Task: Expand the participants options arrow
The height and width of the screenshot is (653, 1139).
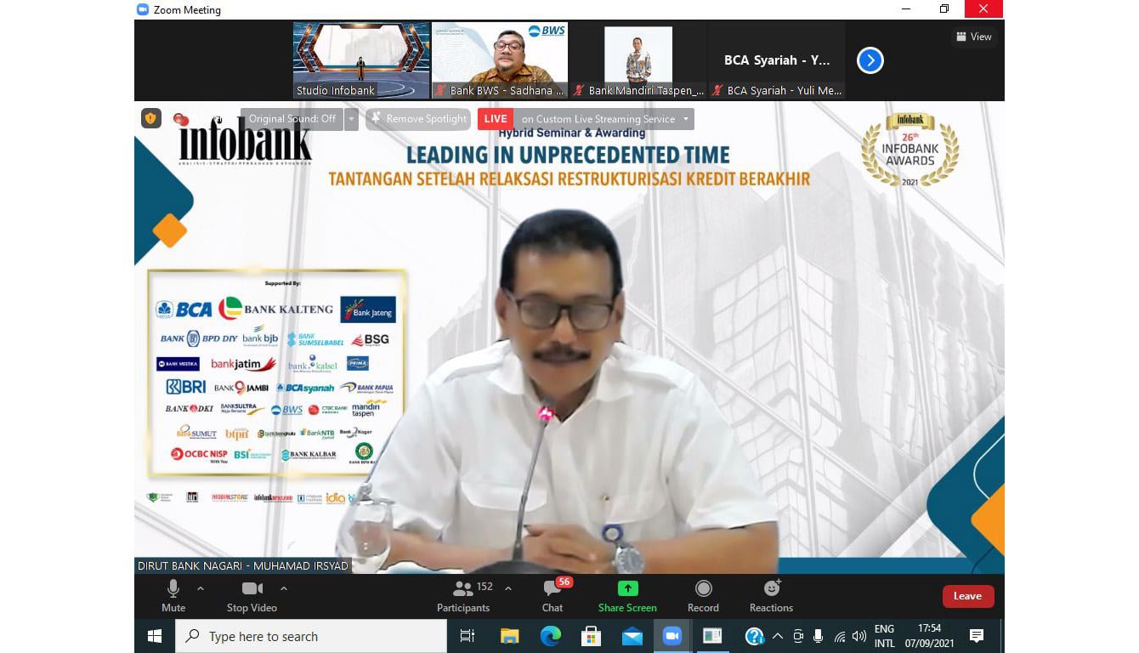Action: coord(508,588)
